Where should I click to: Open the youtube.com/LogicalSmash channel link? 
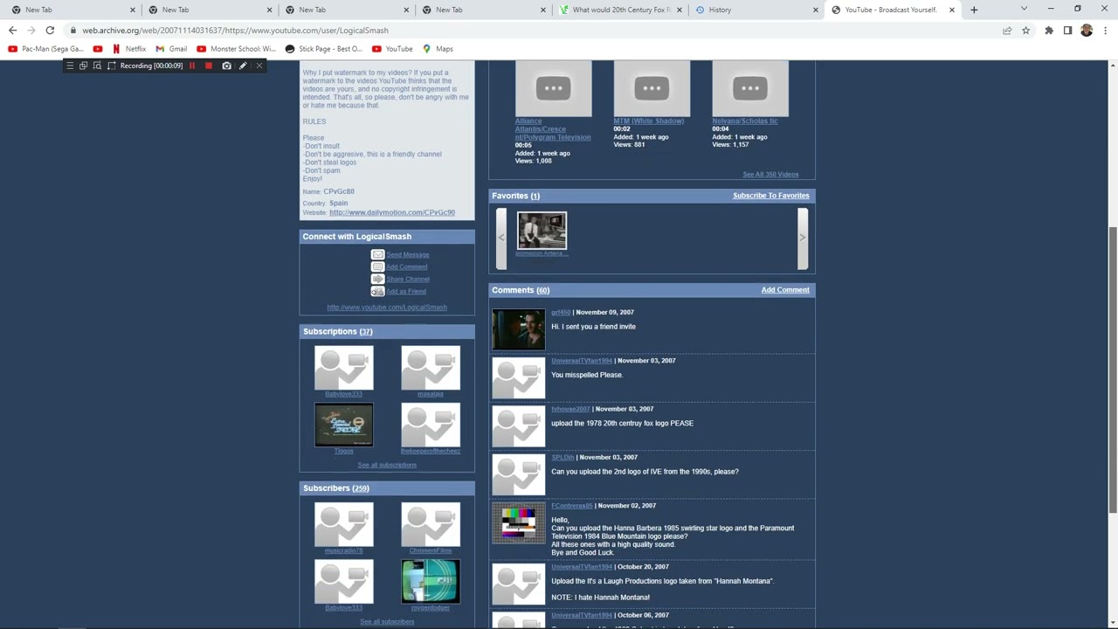coord(387,308)
